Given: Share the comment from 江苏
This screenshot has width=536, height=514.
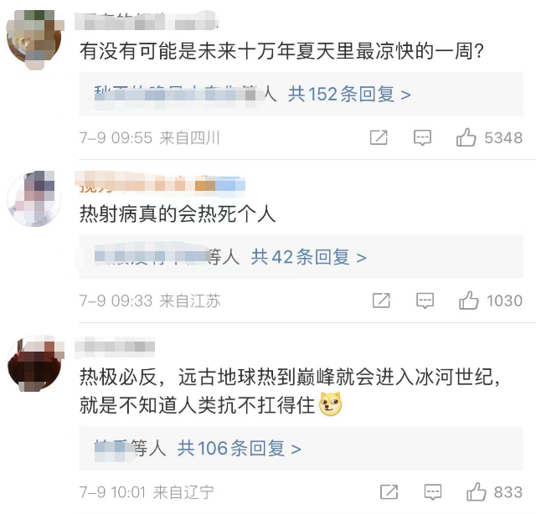Looking at the screenshot, I should (x=381, y=301).
